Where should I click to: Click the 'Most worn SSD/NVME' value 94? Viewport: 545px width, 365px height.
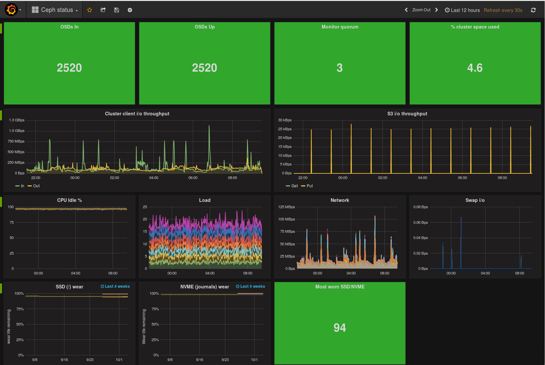pyautogui.click(x=340, y=328)
